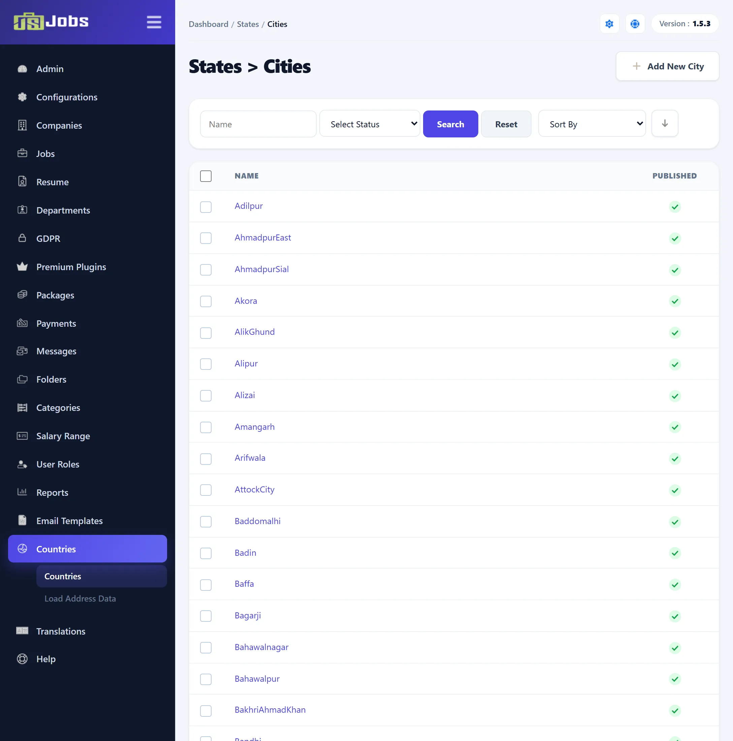Check the Bahawalpur row checkbox
This screenshot has width=733, height=741.
(x=205, y=679)
